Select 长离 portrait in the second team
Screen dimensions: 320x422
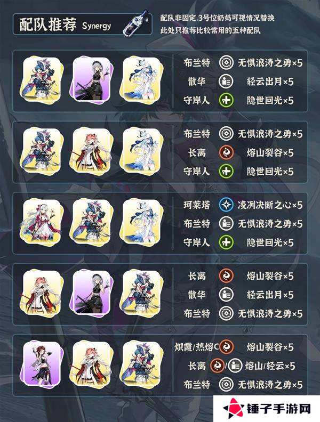92,151
